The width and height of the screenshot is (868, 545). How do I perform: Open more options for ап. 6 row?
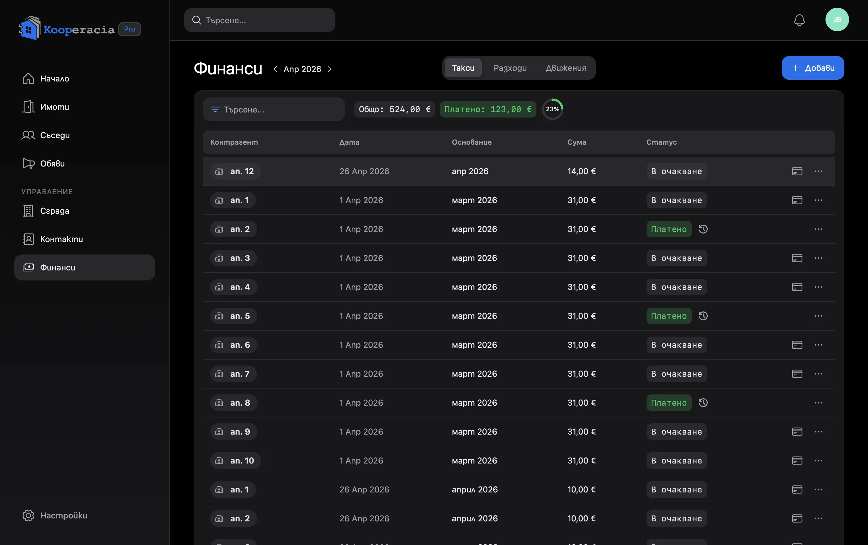coord(818,345)
